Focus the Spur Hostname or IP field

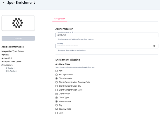point(107,35)
